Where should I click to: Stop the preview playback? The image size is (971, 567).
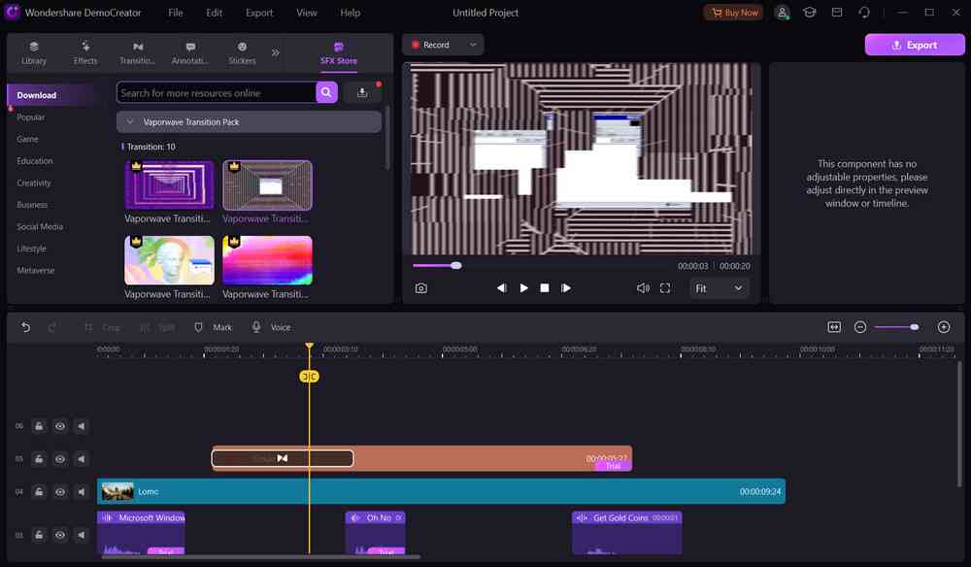545,287
